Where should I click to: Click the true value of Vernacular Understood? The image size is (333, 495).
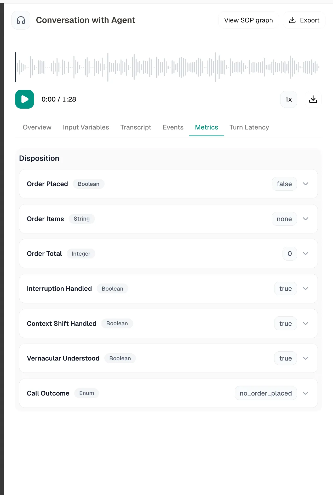coord(285,358)
